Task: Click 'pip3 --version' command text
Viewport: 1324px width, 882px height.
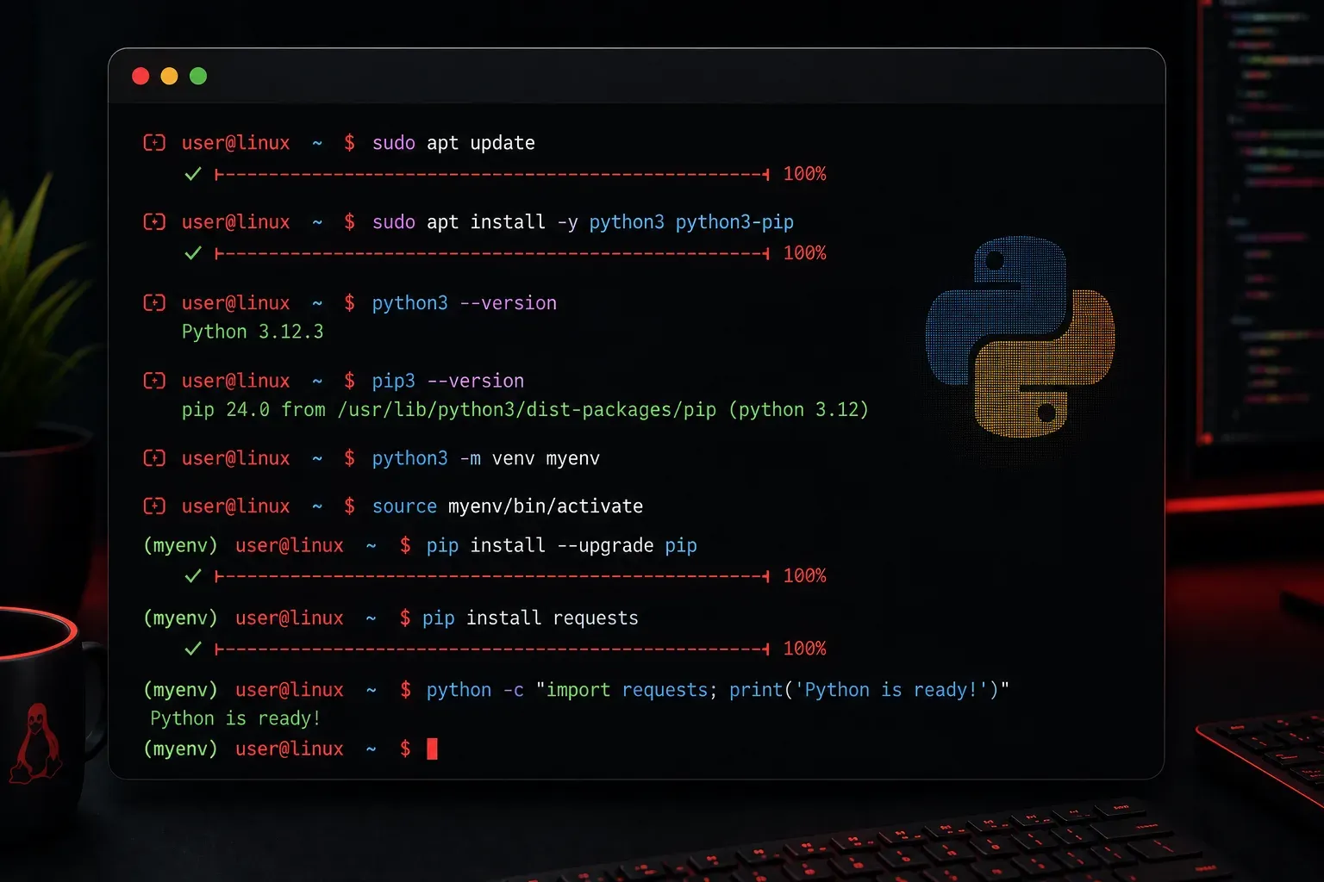Action: tap(447, 381)
